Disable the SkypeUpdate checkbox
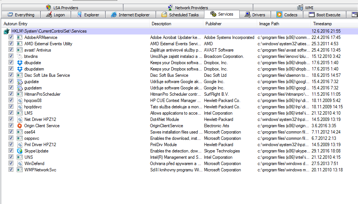Image resolution: width=358 pixels, height=204 pixels. pyautogui.click(x=11, y=151)
